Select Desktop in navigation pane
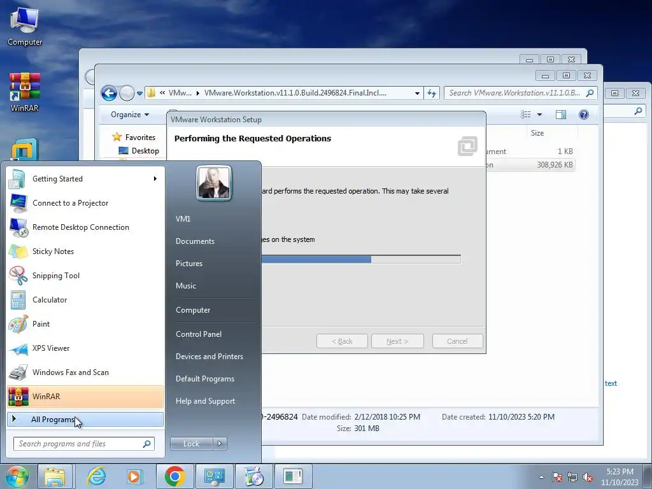652x489 pixels. click(x=139, y=151)
